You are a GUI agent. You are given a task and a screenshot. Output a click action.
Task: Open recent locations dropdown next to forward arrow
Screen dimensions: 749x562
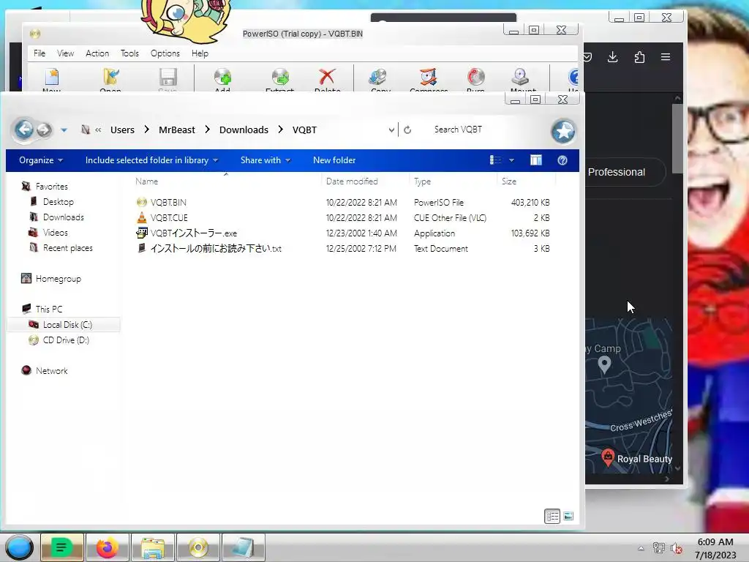point(64,130)
